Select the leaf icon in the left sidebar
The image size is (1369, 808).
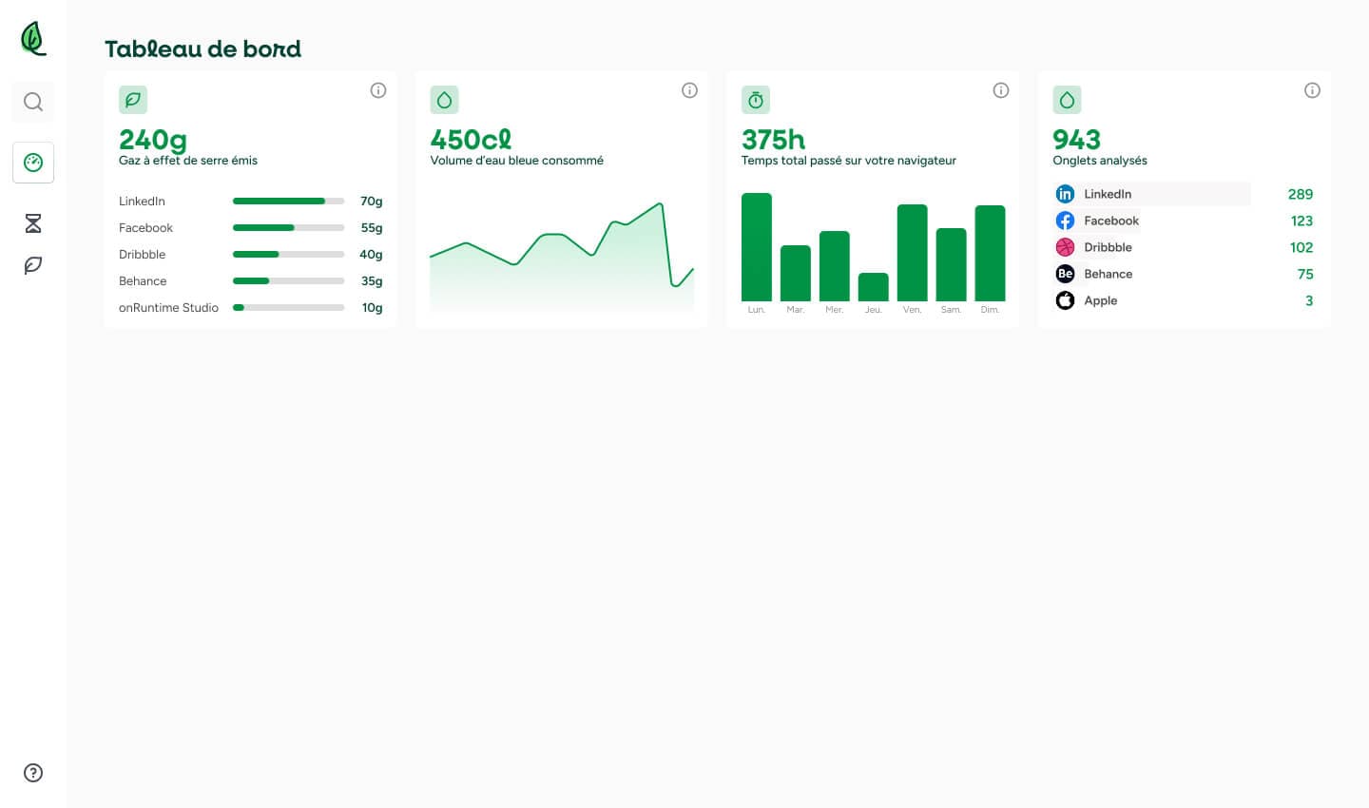click(x=33, y=266)
